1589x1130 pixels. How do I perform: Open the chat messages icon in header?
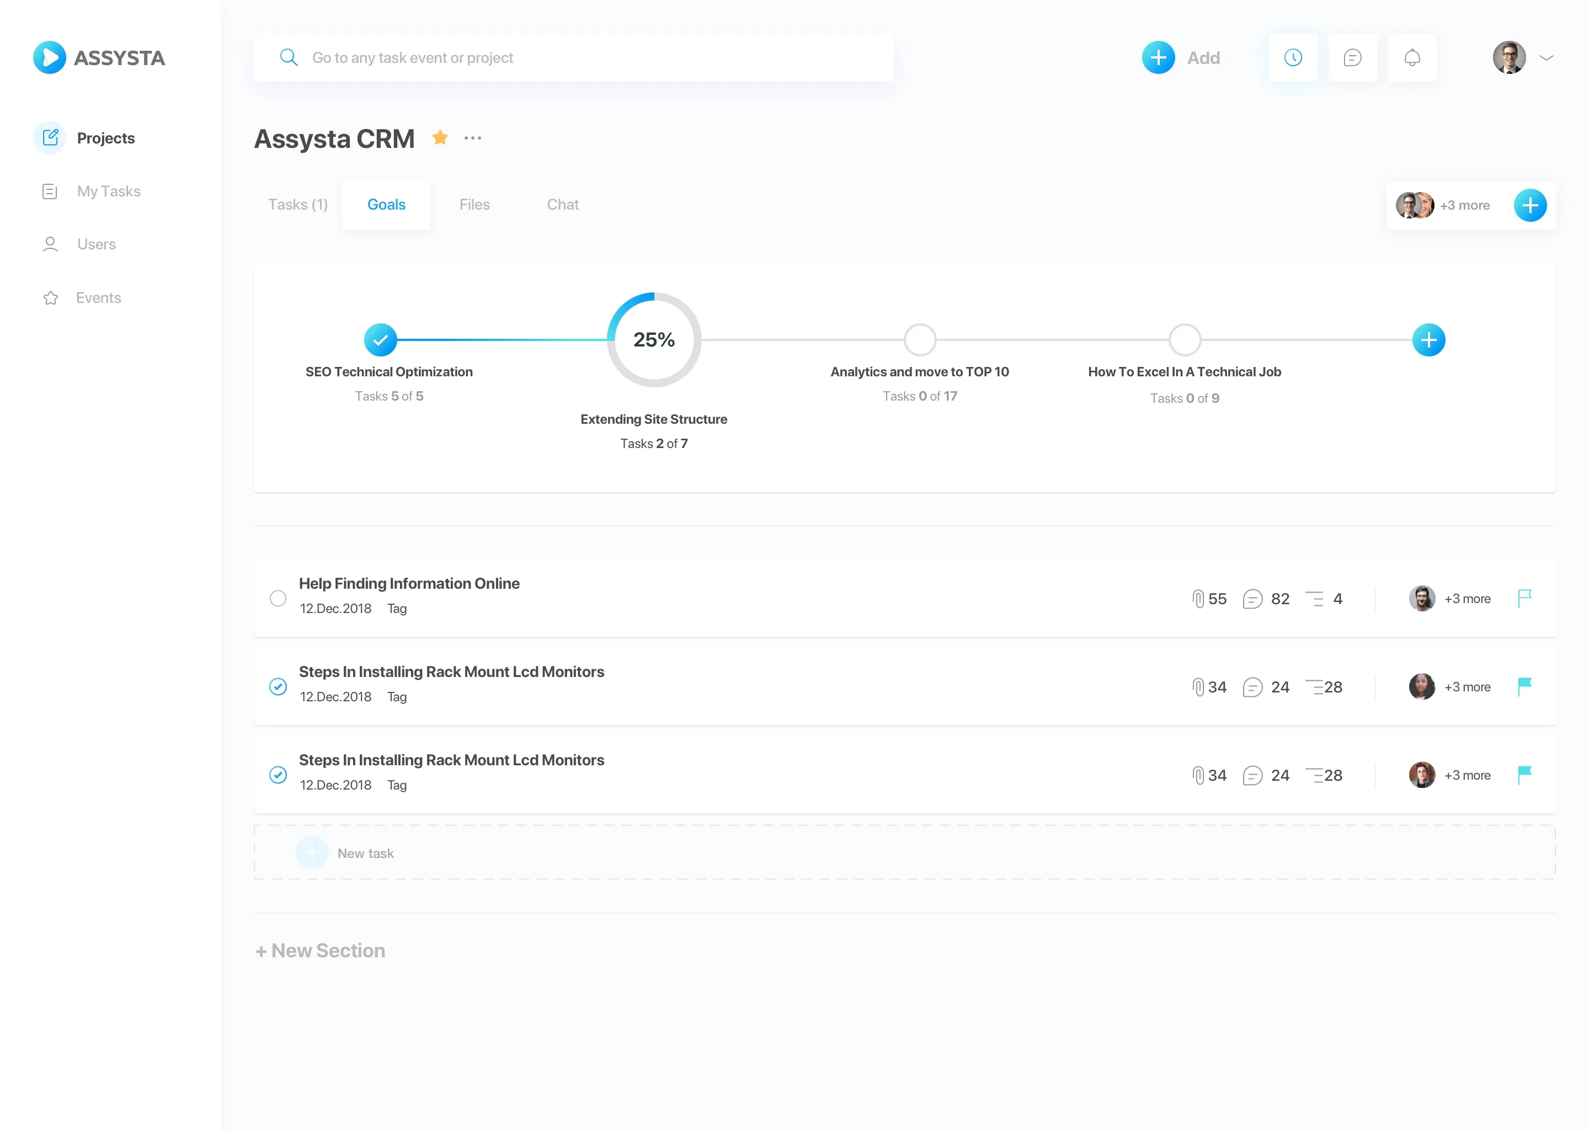[x=1352, y=58]
